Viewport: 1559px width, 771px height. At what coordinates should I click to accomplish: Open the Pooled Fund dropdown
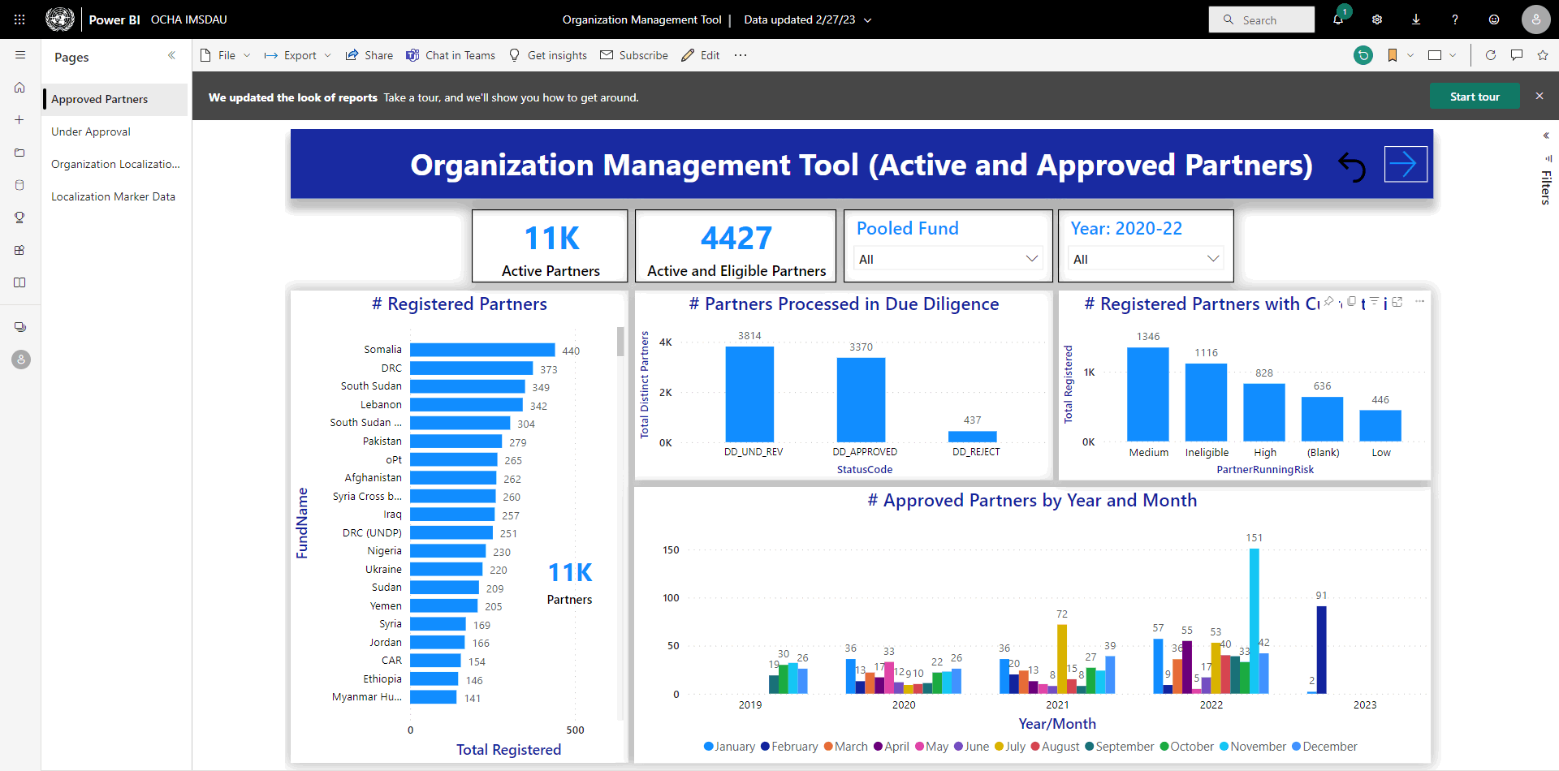[x=948, y=259]
